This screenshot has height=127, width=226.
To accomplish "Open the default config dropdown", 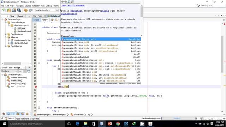I will [x=47, y=10].
